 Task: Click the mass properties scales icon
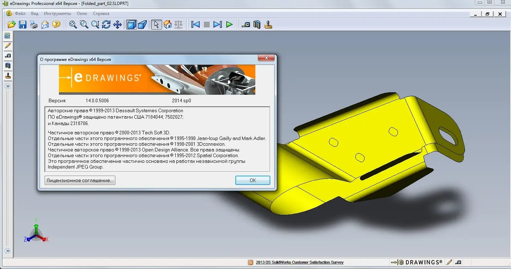pyautogui.click(x=179, y=25)
